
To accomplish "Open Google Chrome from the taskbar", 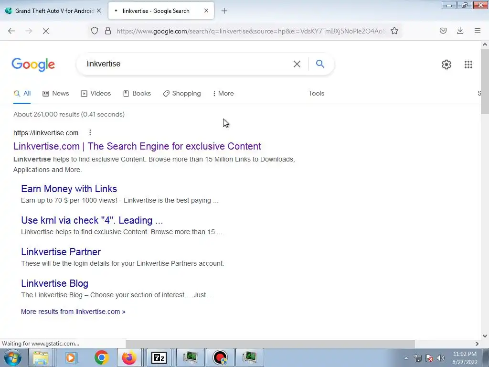I will [x=101, y=357].
